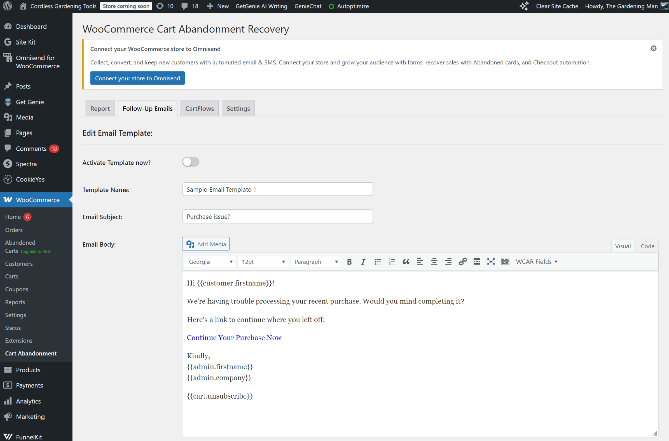Open Spectra sidebar item
The height and width of the screenshot is (441, 669).
click(26, 164)
